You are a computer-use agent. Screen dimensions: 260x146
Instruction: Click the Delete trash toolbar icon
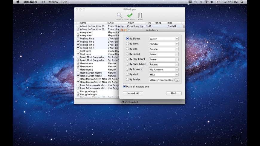[x=140, y=15]
